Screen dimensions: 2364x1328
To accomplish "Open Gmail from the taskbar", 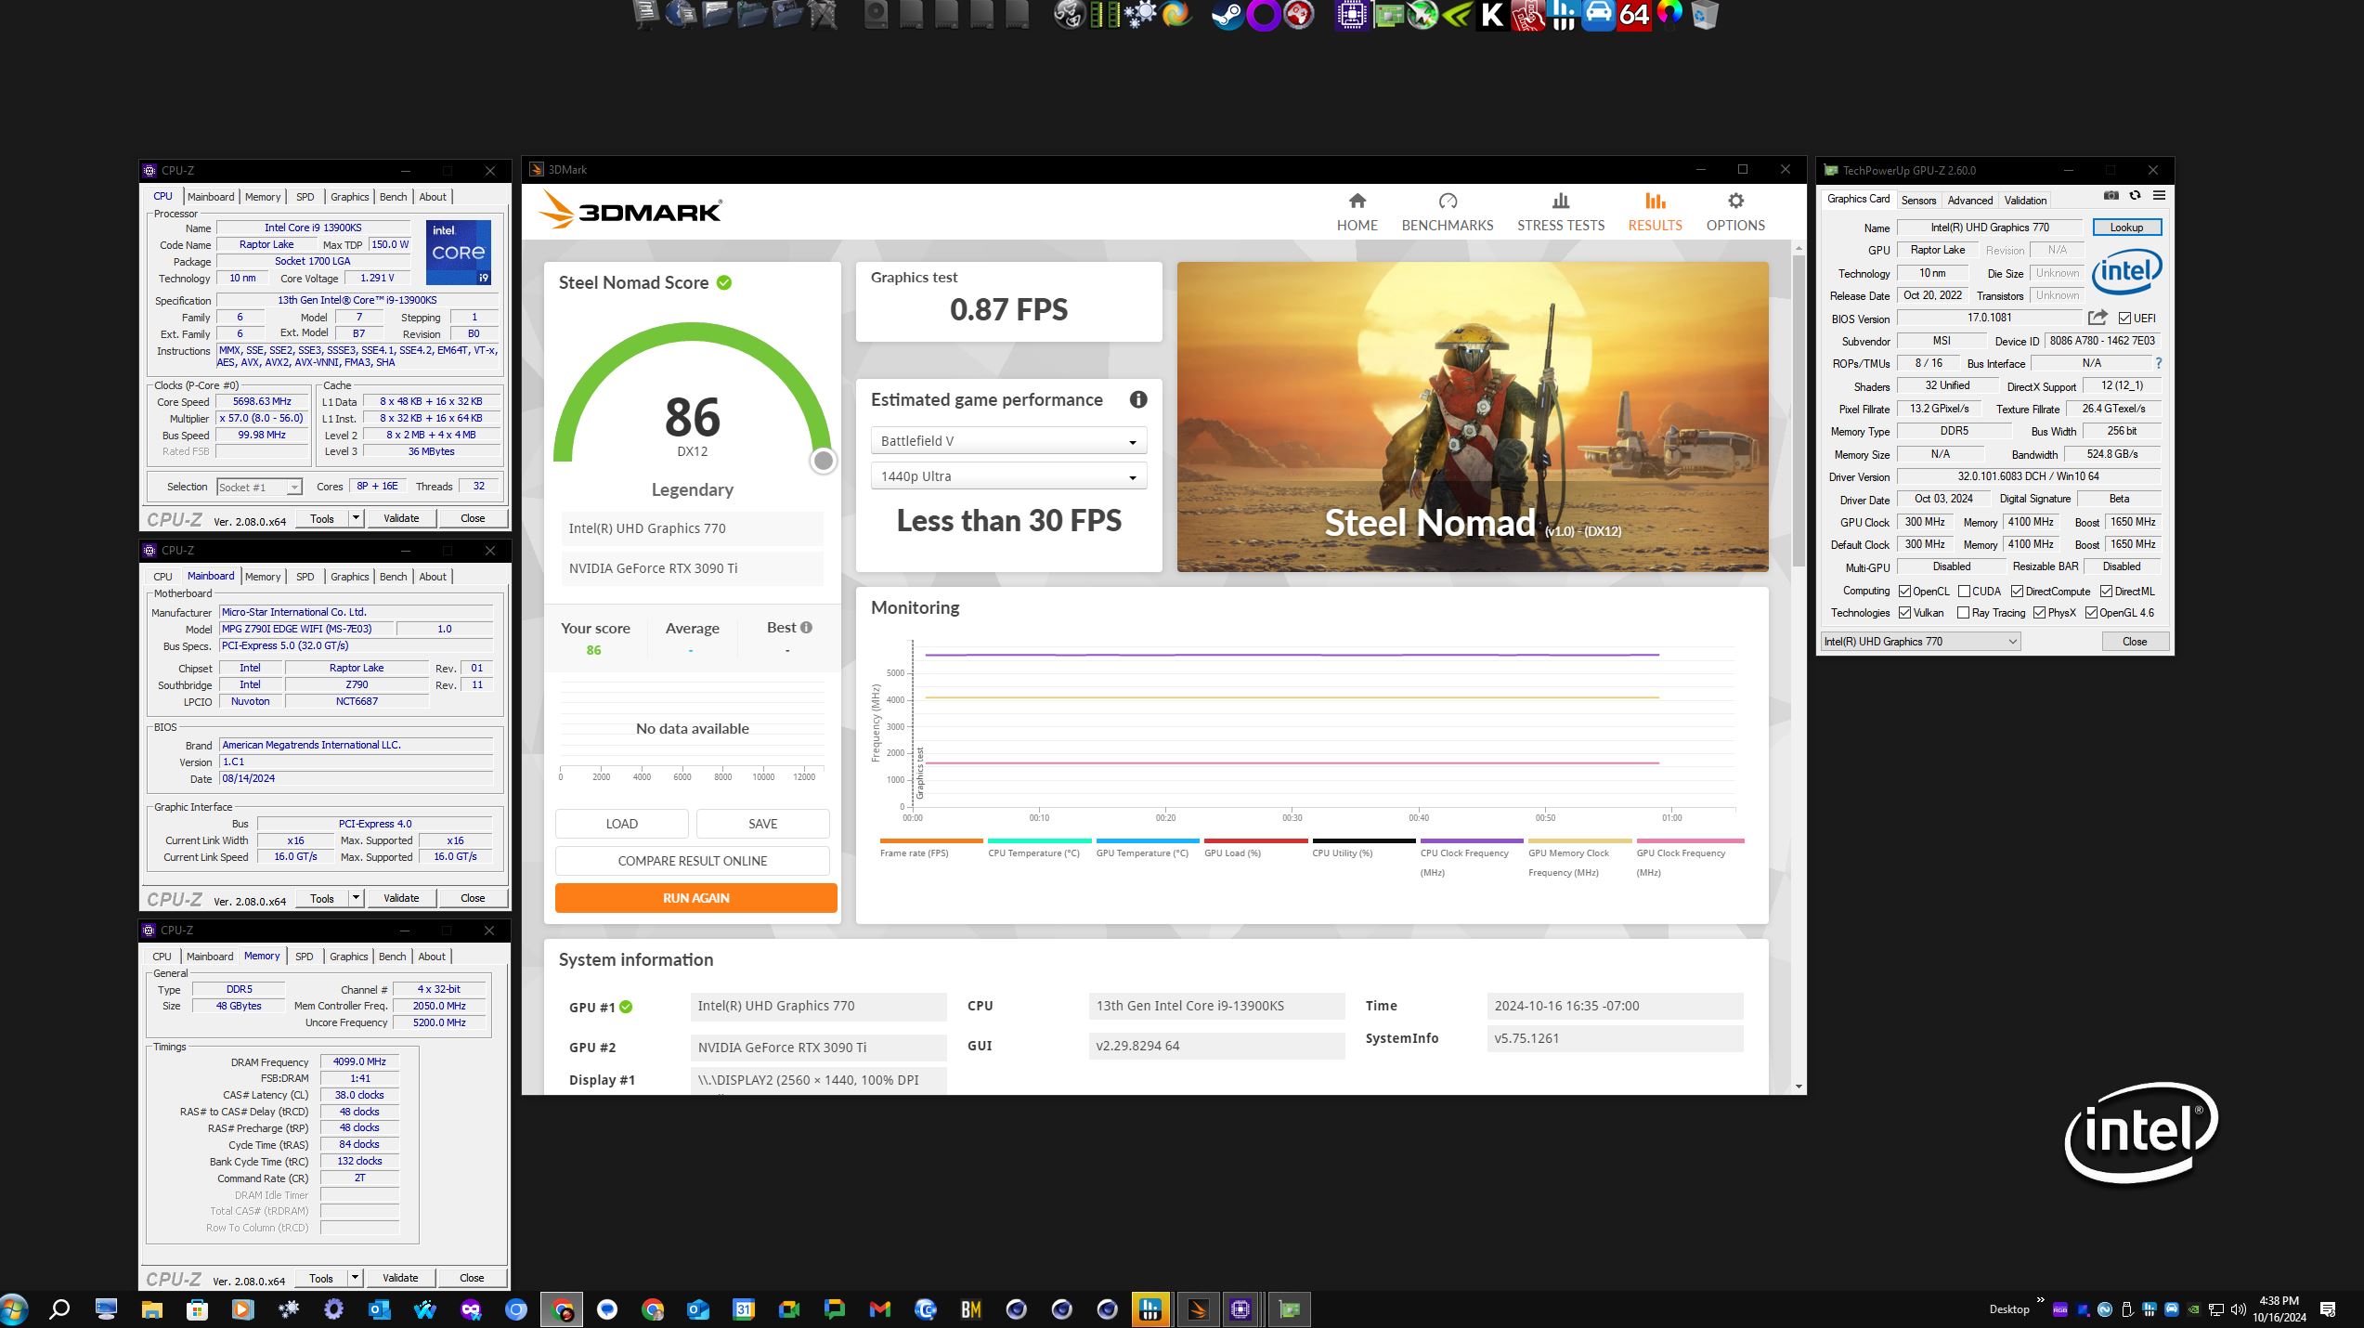I will [x=879, y=1309].
